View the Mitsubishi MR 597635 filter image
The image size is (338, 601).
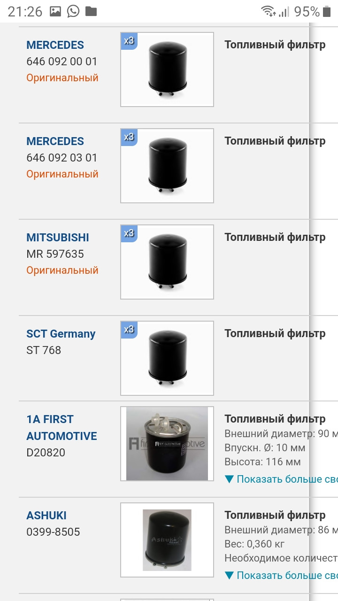point(167,263)
